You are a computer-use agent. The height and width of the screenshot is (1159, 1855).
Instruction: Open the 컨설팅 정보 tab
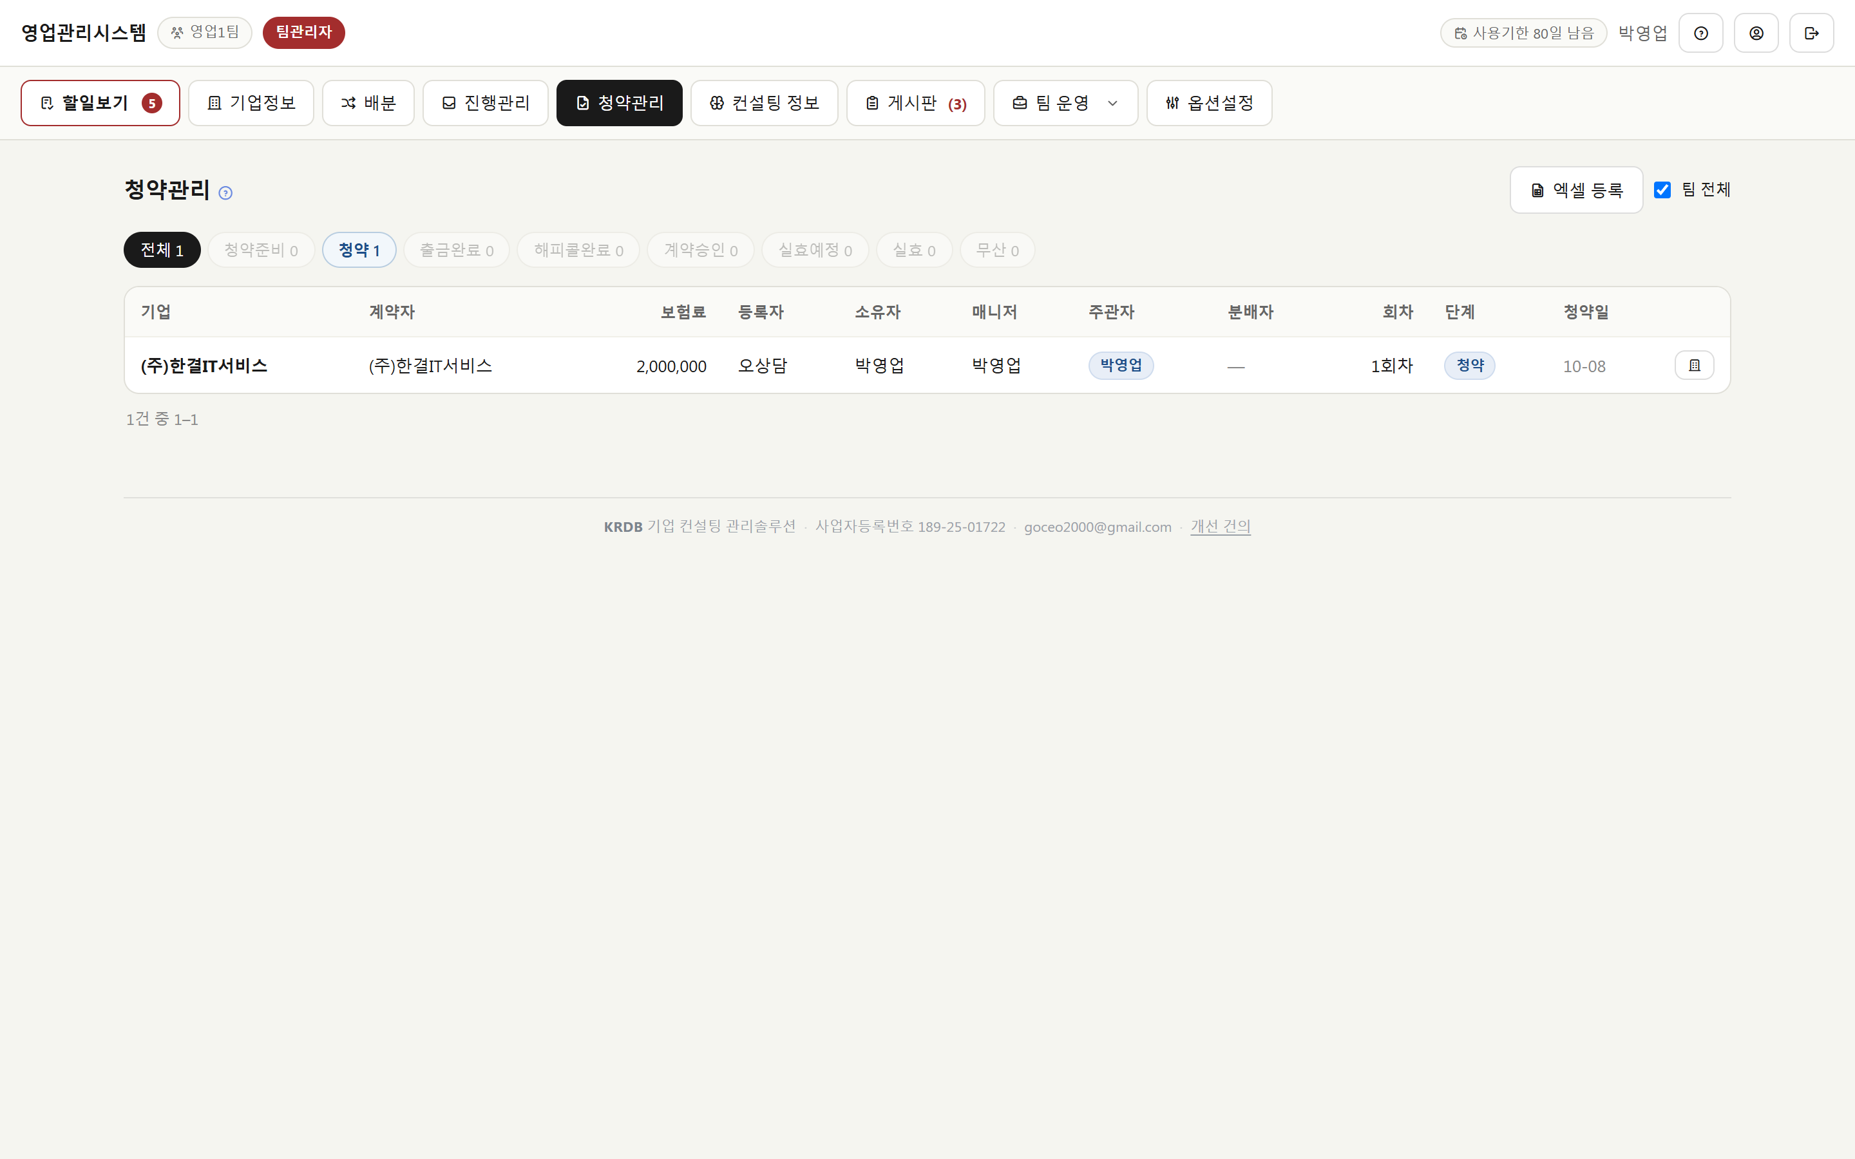(765, 103)
